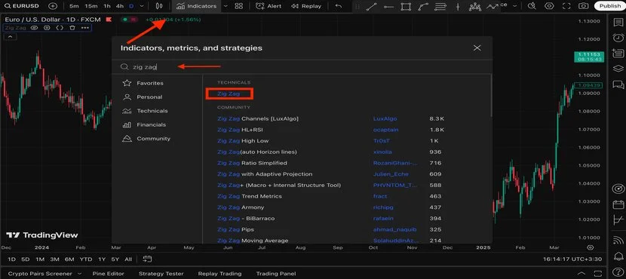
Task: Select Favorites category in indicators dialog
Action: (143, 83)
